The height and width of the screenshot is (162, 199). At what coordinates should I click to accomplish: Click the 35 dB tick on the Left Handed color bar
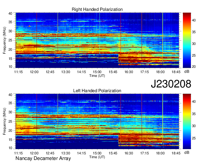click(193, 114)
